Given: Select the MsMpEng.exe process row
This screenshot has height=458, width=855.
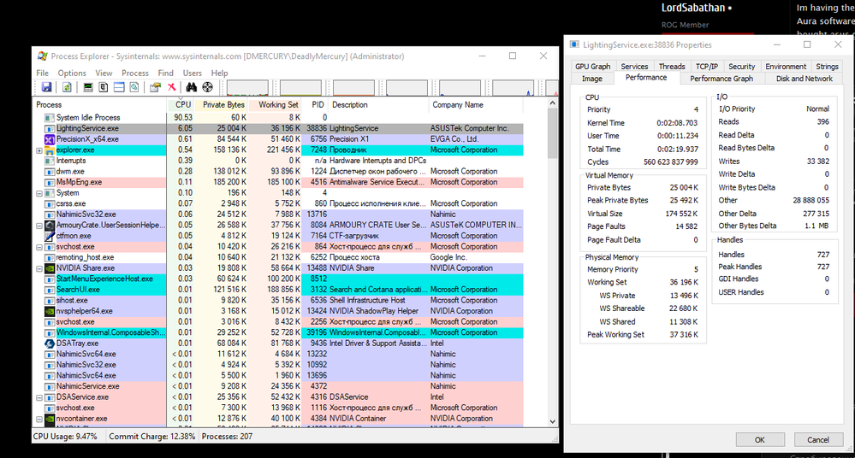Looking at the screenshot, I should click(278, 183).
